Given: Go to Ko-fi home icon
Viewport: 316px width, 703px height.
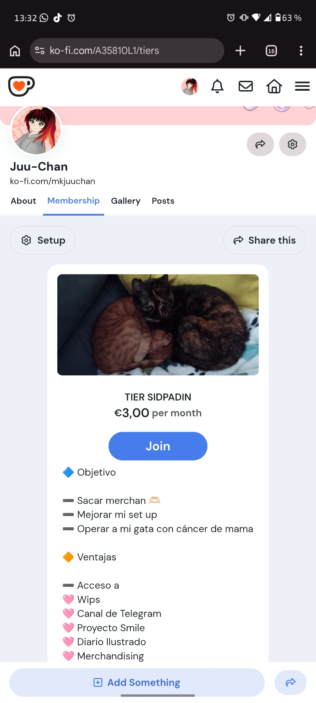Looking at the screenshot, I should pos(274,86).
